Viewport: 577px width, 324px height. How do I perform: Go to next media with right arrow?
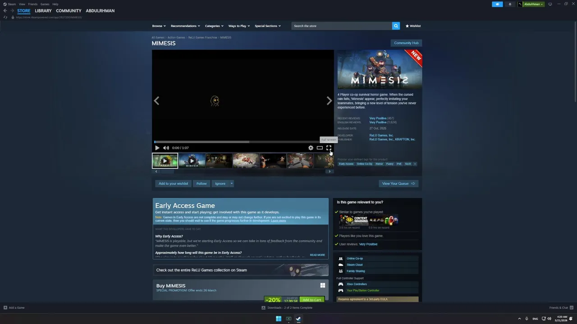coord(329,101)
